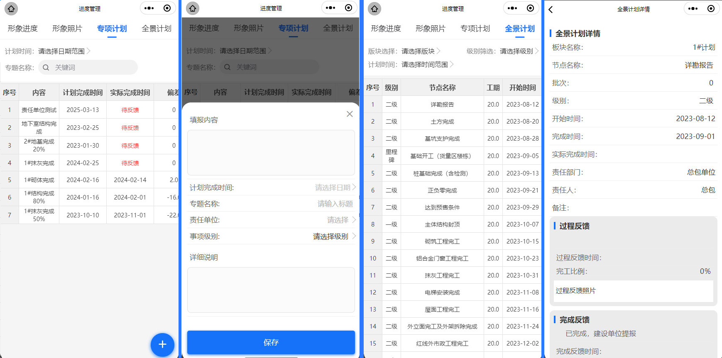Image resolution: width=722 pixels, height=358 pixels.
Task: Open the three-dot menu on 全景计划详情 page
Action: pos(693,8)
